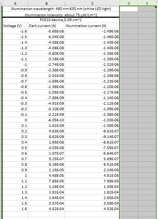This screenshot has height=219, width=158.
Task: Click the Illumination current (A) header cell
Action: tap(92, 26)
